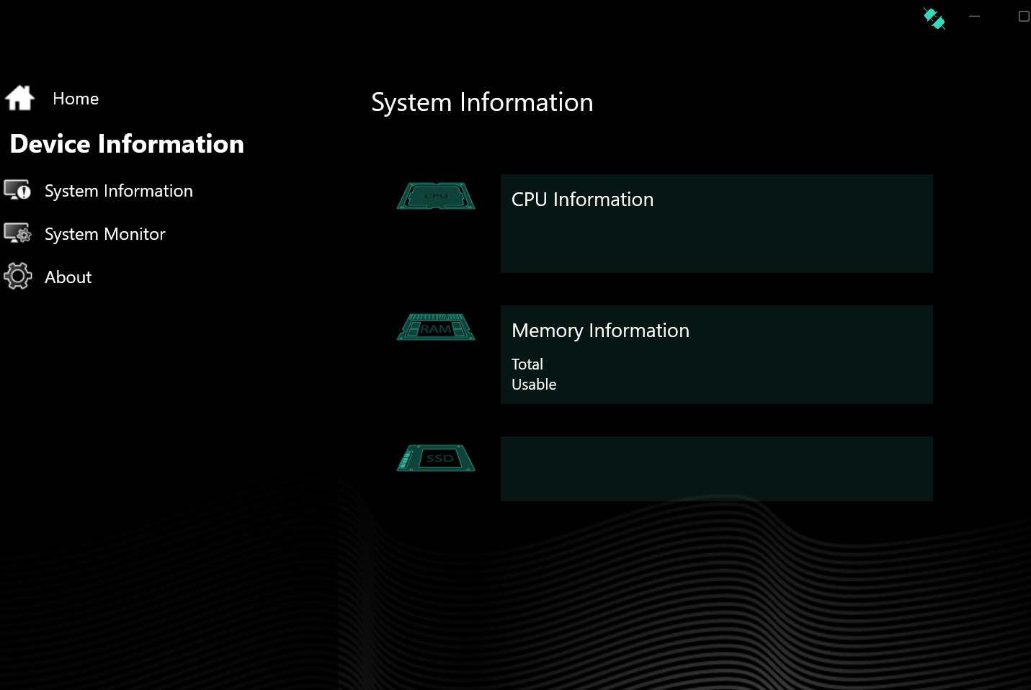1031x690 pixels.
Task: Click the System Monitor icon in sidebar
Action: [x=17, y=233]
